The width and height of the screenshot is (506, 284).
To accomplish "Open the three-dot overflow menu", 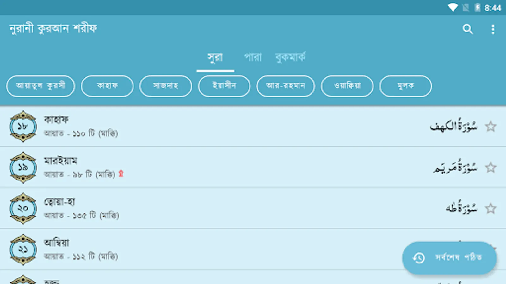I will pyautogui.click(x=493, y=29).
